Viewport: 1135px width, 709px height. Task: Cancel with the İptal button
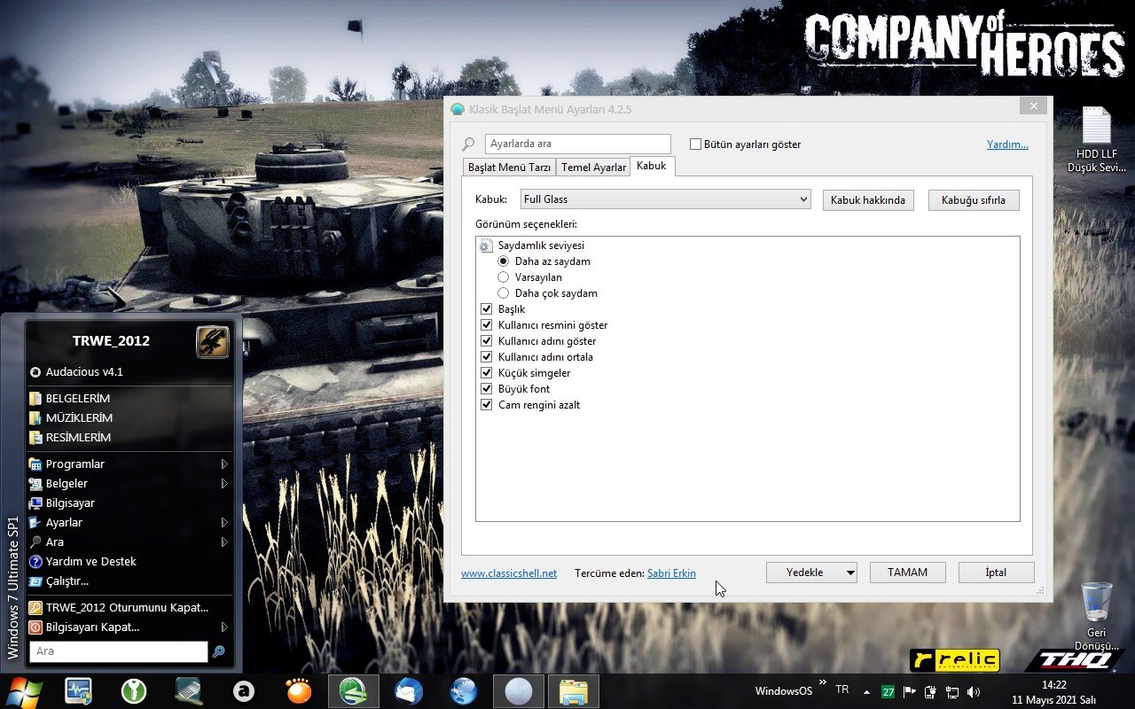coord(996,573)
